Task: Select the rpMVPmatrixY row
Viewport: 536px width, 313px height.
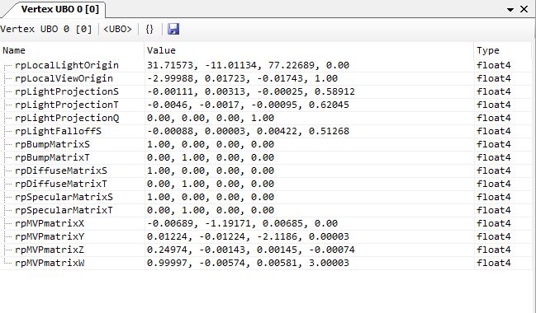Action: 266,236
